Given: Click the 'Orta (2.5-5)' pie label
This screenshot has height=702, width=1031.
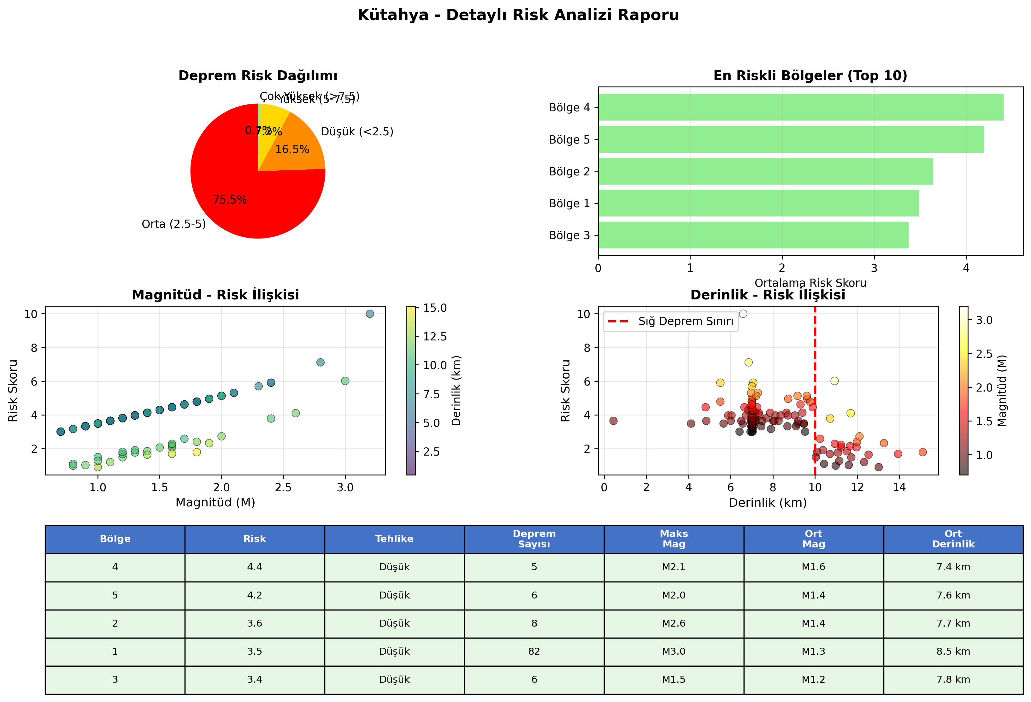Looking at the screenshot, I should tap(174, 224).
